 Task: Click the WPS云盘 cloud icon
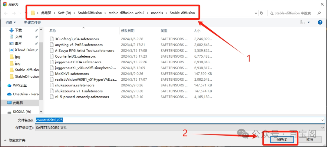point(9,85)
